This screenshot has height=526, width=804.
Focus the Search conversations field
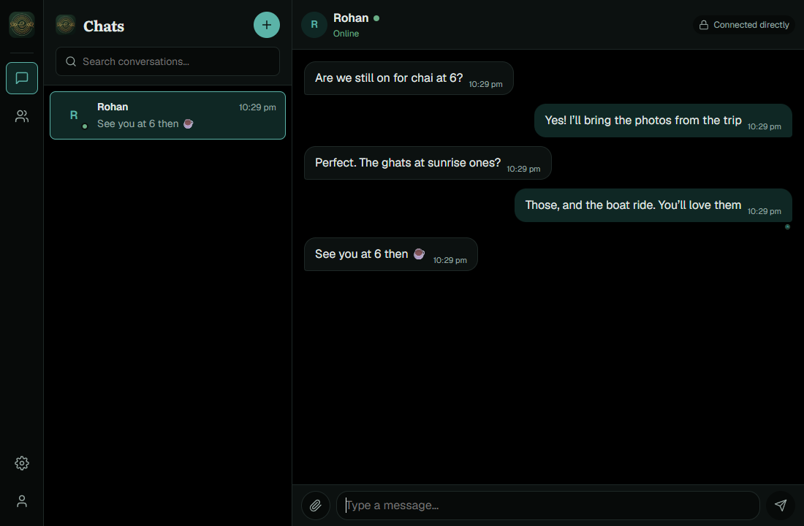click(167, 61)
